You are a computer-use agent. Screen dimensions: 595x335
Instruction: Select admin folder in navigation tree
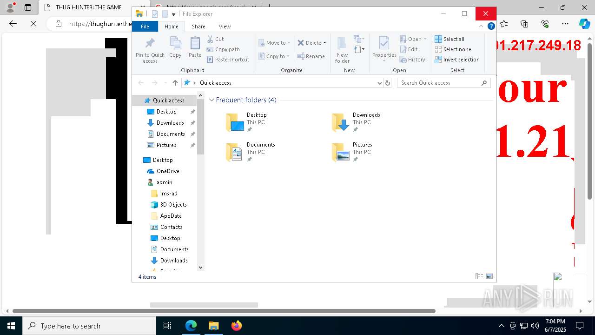(x=164, y=182)
